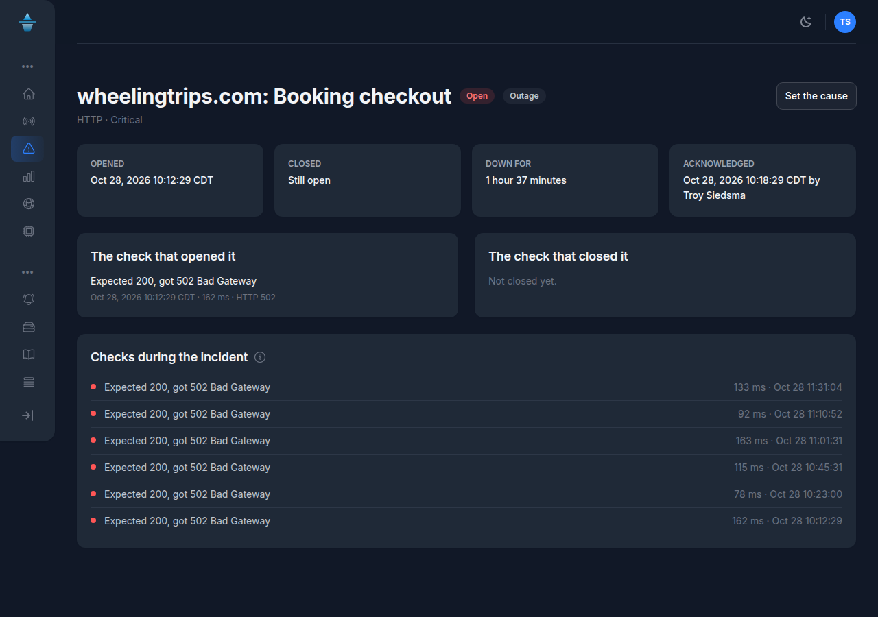Image resolution: width=878 pixels, height=617 pixels.
Task: Toggle dark mode moon icon
Action: 806,22
